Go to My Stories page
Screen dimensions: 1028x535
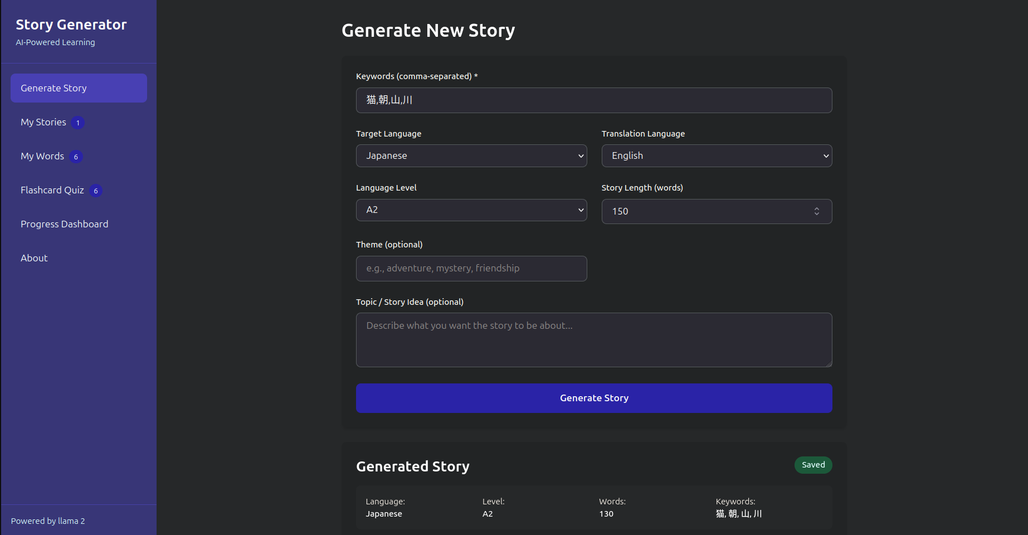(x=43, y=122)
